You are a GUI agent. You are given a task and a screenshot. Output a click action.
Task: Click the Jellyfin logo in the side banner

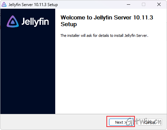point(28,21)
